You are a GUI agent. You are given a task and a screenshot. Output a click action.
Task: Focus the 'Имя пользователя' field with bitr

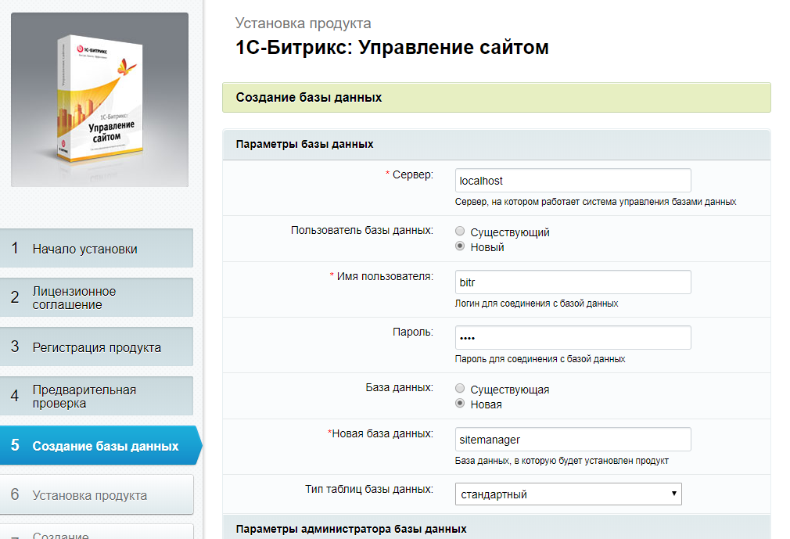(x=573, y=282)
